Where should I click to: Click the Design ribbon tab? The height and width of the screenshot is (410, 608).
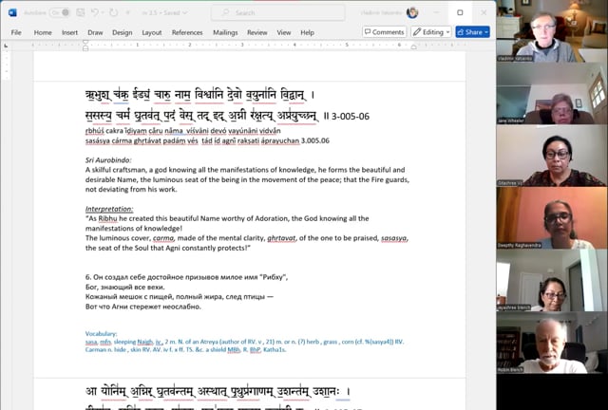pyautogui.click(x=123, y=32)
